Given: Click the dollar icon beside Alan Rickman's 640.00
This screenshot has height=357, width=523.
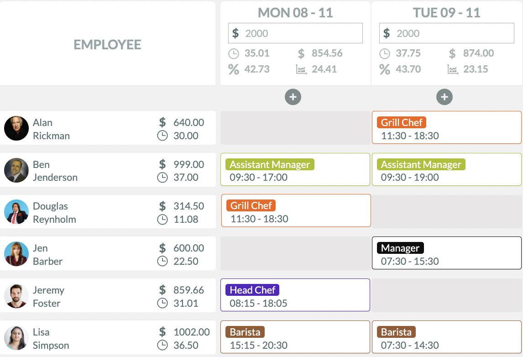Looking at the screenshot, I should (x=162, y=122).
